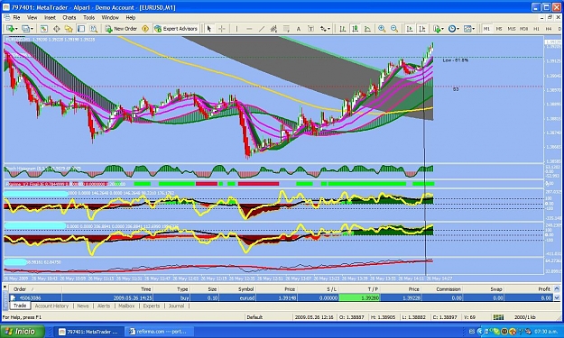Viewport: 564px width, 338px height.
Task: Switch to the Journal tab
Action: pyautogui.click(x=176, y=306)
